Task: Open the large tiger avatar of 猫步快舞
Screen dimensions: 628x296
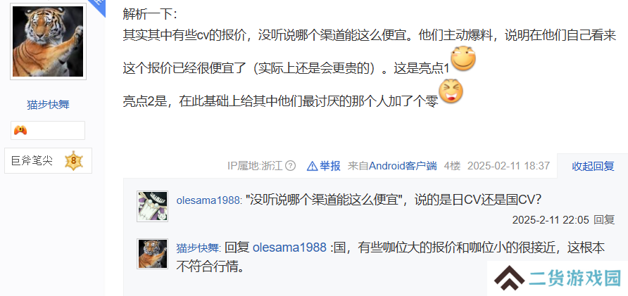Action: 48,41
